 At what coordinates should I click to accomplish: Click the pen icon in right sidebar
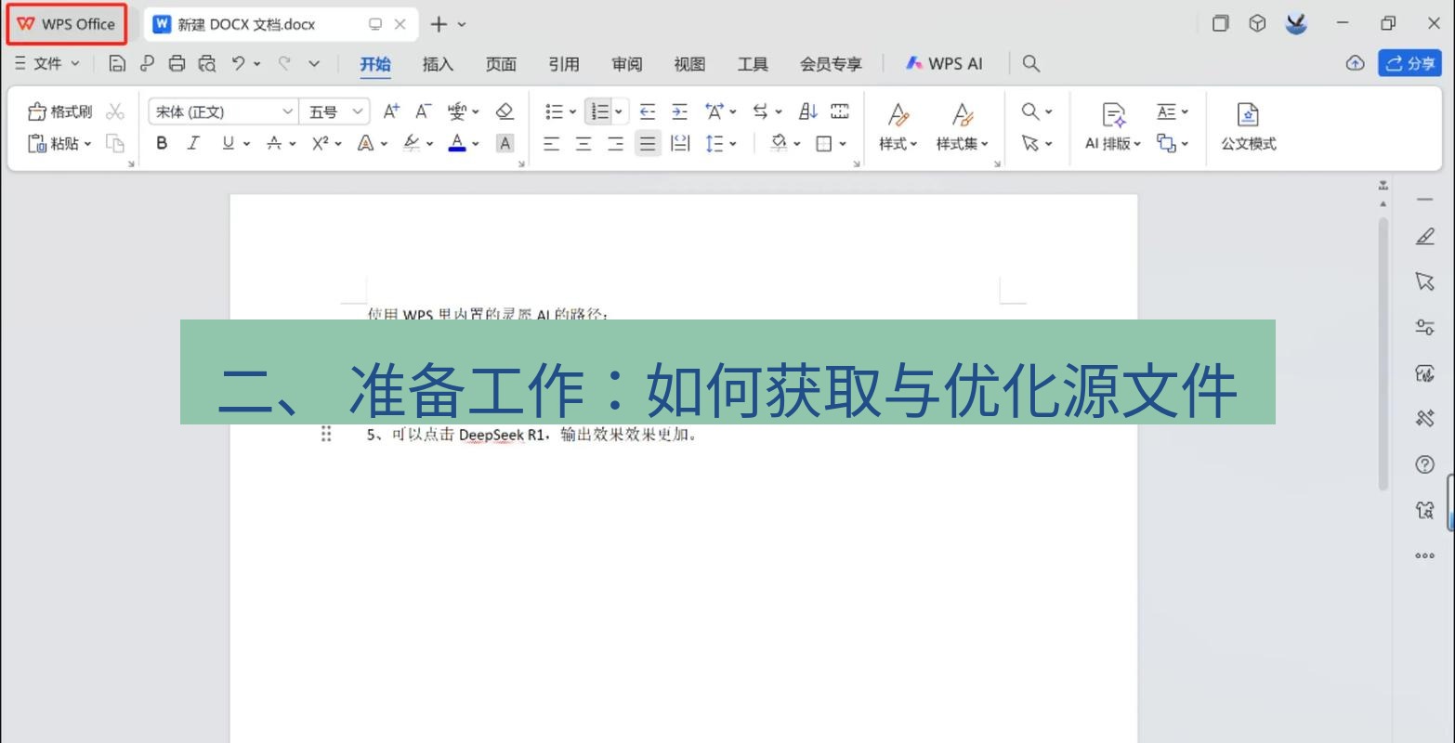pyautogui.click(x=1424, y=237)
